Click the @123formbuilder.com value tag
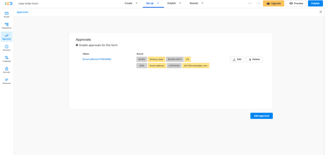 click(x=196, y=66)
